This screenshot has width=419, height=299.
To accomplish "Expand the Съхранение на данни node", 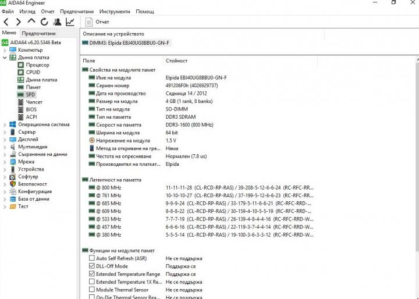I will [5, 154].
